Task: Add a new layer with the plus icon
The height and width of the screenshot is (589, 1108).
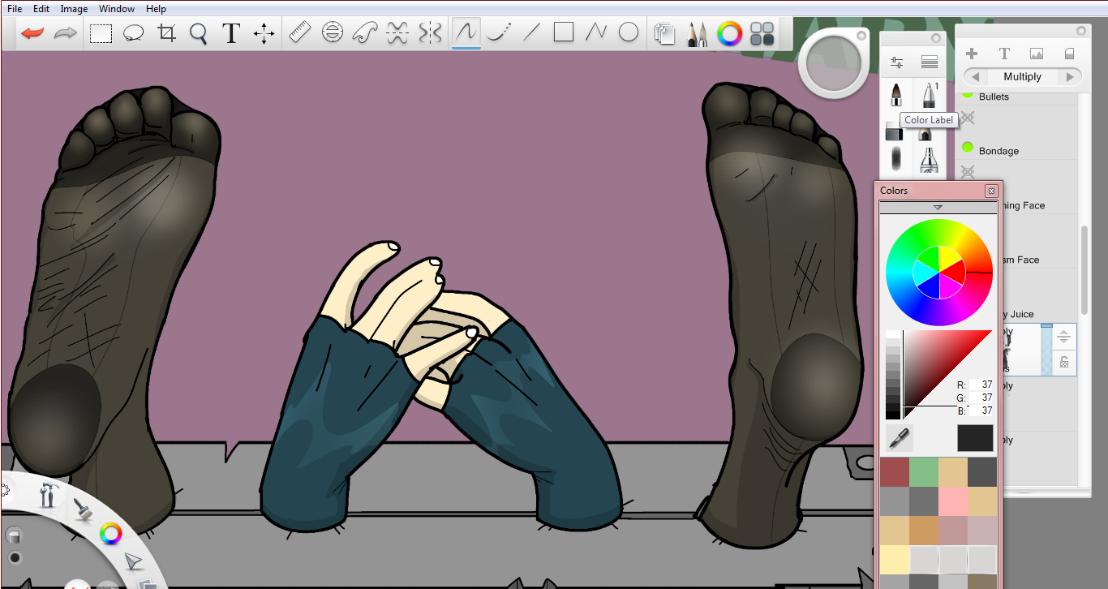Action: 971,54
